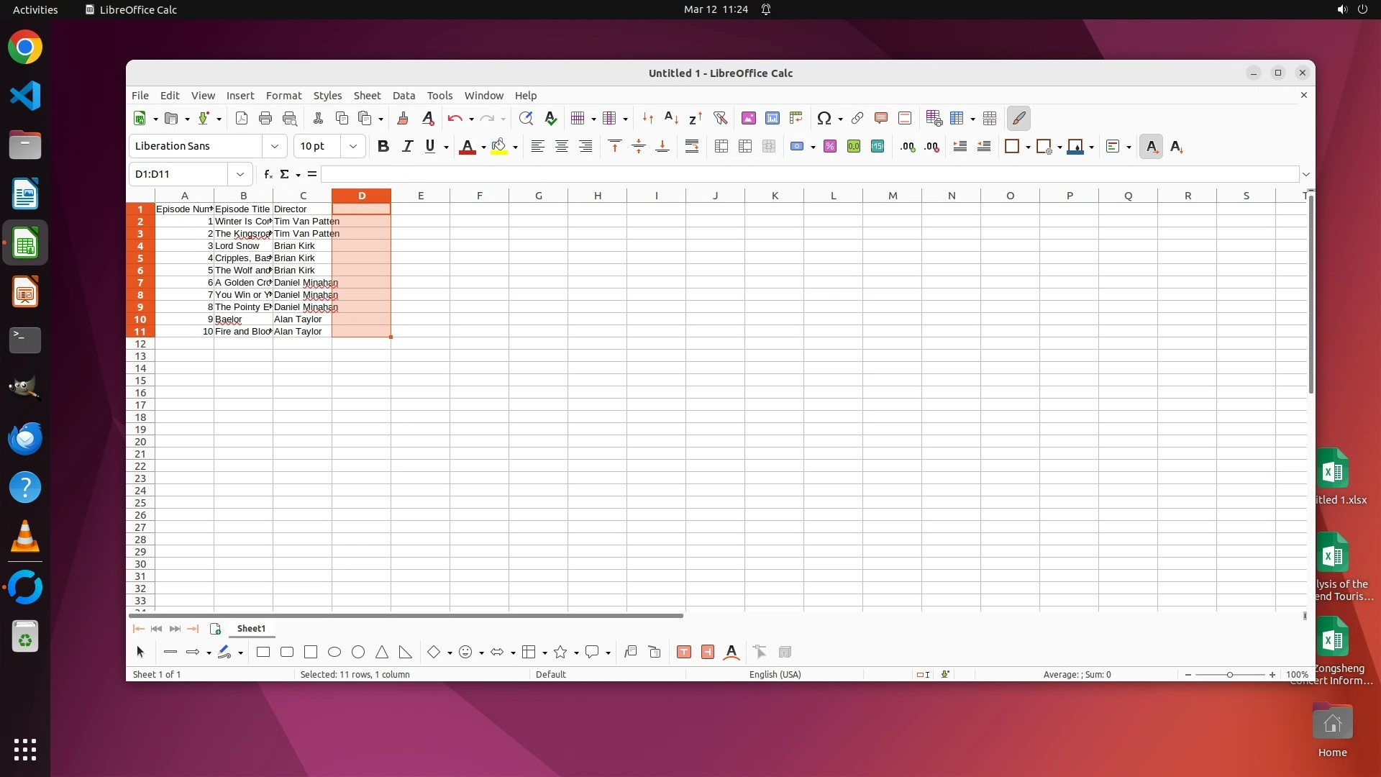
Task: Expand the font name dropdown
Action: [274, 147]
